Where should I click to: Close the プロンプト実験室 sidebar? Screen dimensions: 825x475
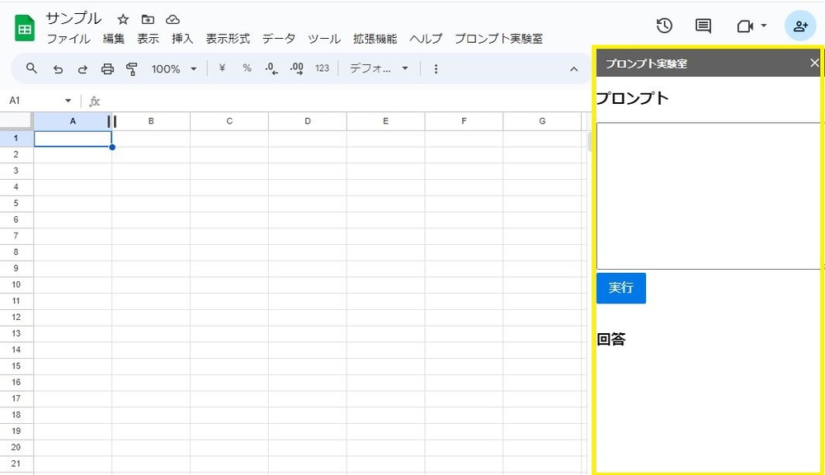pos(814,63)
